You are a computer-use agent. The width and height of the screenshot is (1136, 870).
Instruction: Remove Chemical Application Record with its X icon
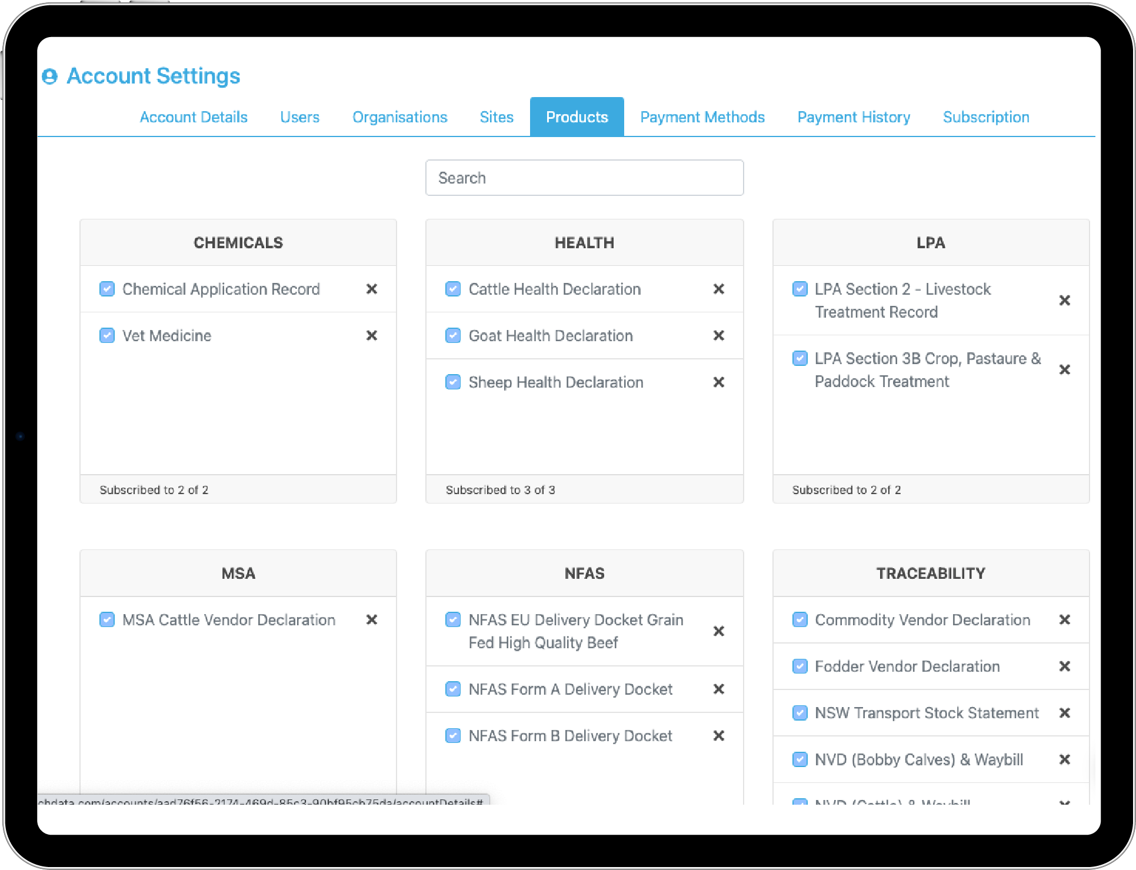pos(372,289)
